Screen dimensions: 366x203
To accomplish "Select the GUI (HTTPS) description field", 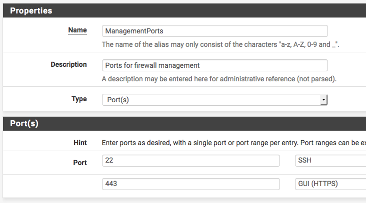I will (x=330, y=184).
